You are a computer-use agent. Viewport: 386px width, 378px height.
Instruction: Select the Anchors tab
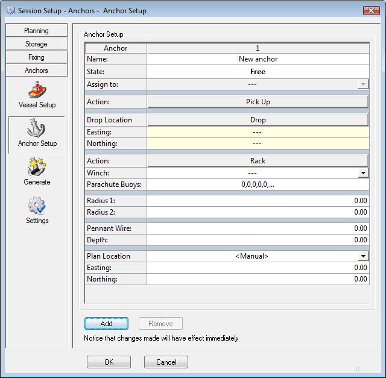pyautogui.click(x=36, y=71)
